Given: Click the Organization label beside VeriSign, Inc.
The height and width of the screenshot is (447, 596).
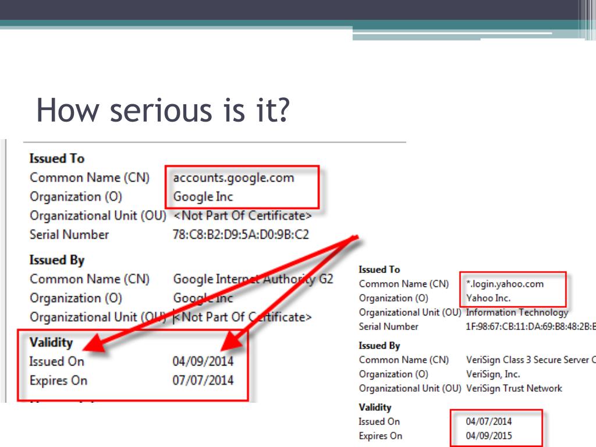Looking at the screenshot, I should click(x=393, y=374).
